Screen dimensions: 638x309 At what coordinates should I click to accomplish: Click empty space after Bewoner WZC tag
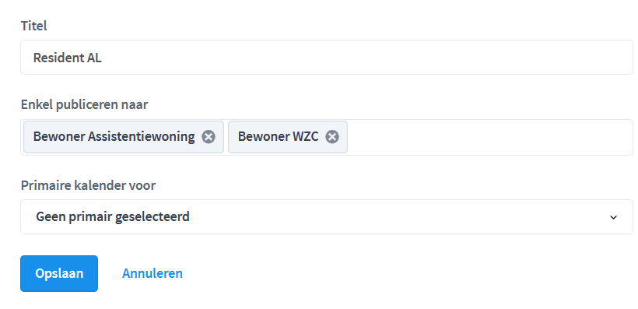(489, 137)
